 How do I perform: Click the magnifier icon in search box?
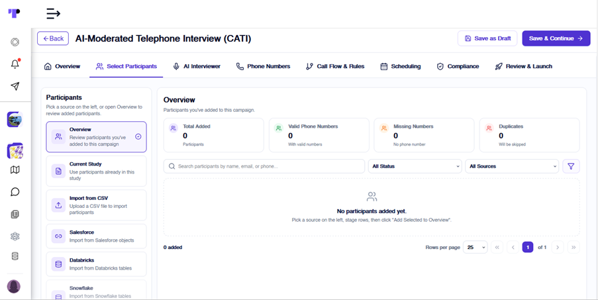click(x=172, y=166)
